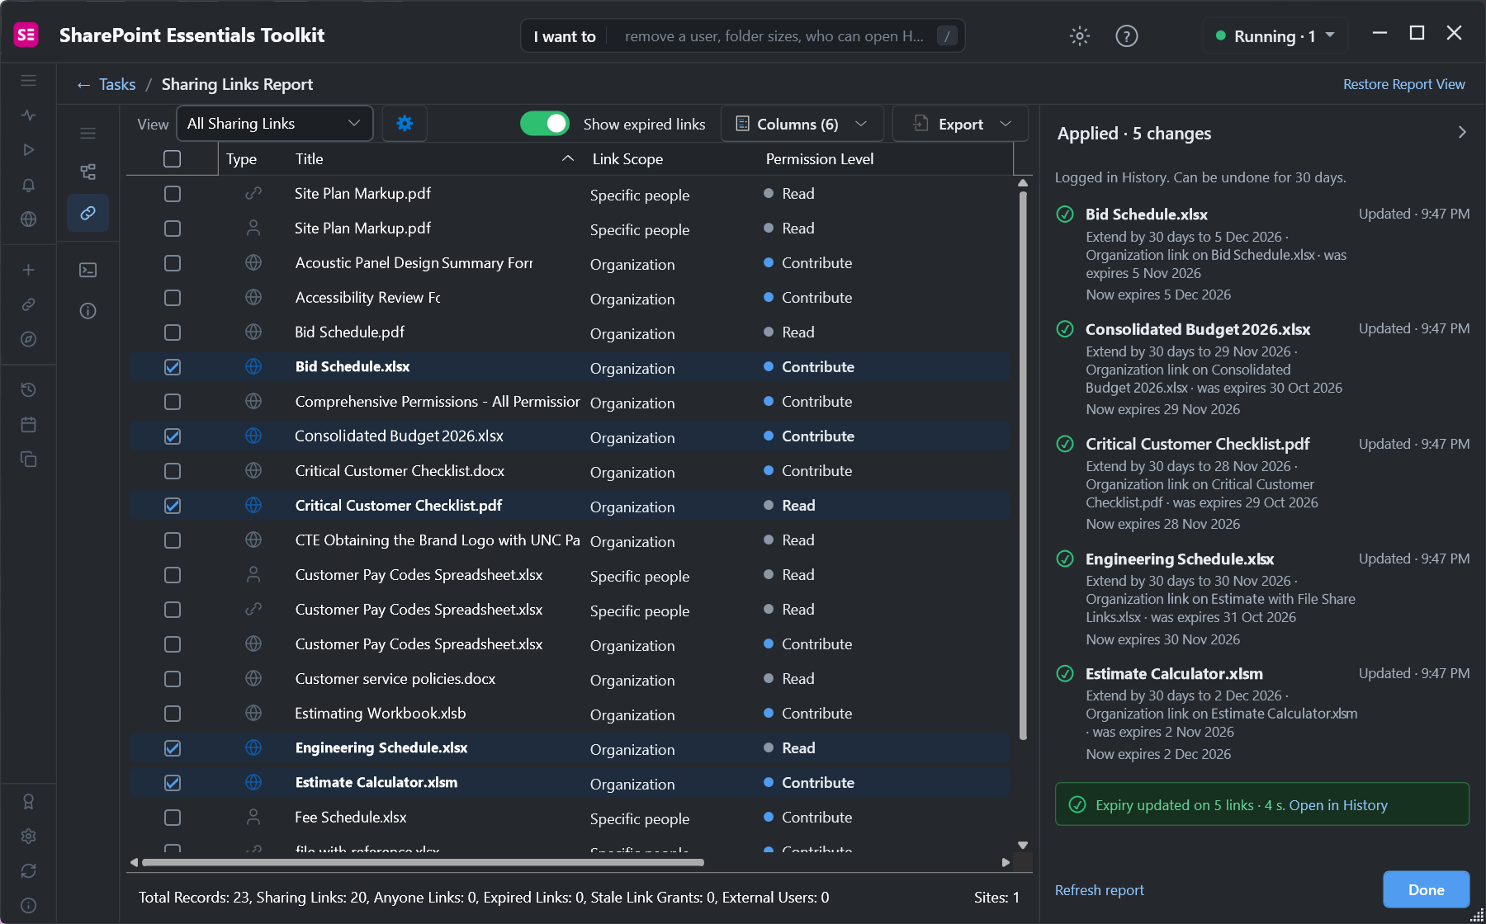Open the Columns (6) dropdown
The width and height of the screenshot is (1486, 924).
(x=802, y=124)
